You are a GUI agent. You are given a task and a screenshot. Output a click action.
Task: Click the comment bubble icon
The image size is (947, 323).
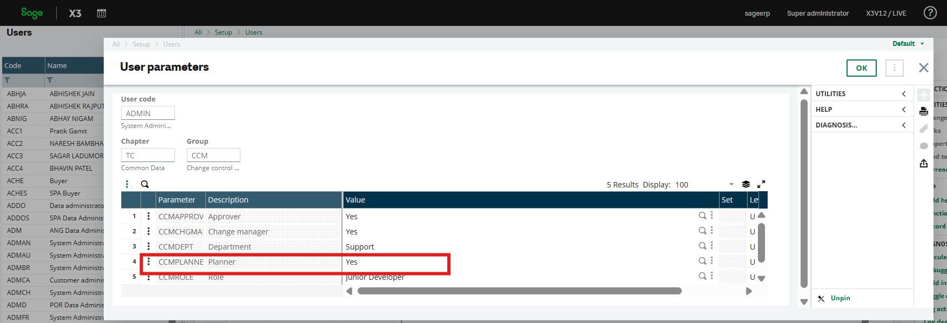pyautogui.click(x=924, y=146)
